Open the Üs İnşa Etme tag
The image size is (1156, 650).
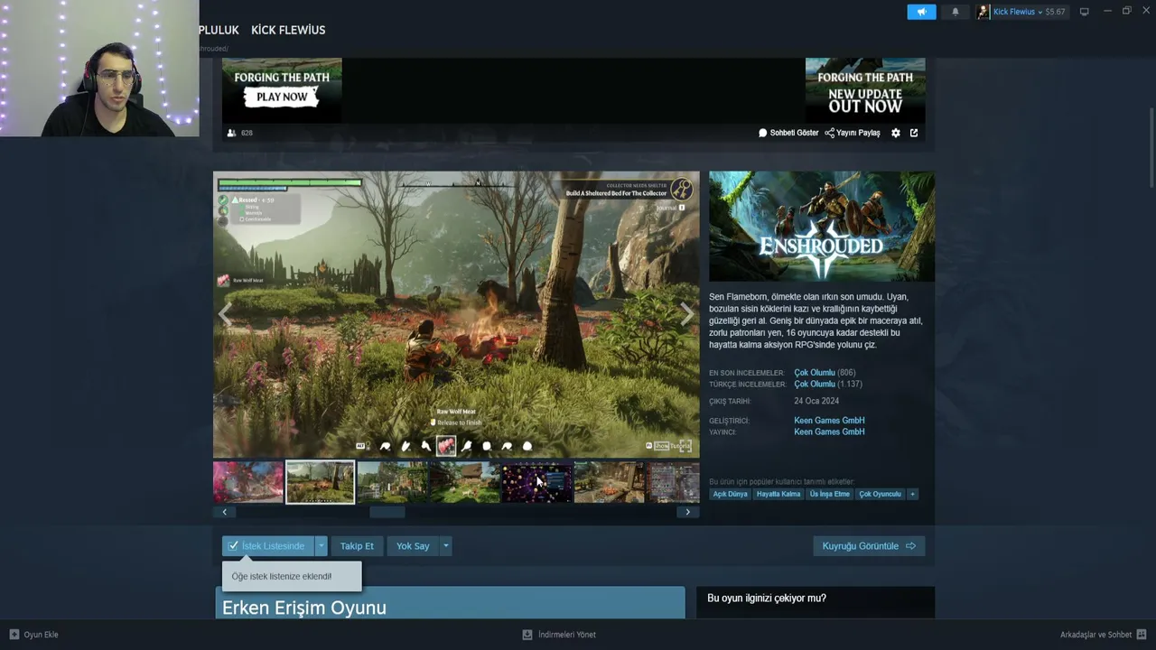coord(829,494)
